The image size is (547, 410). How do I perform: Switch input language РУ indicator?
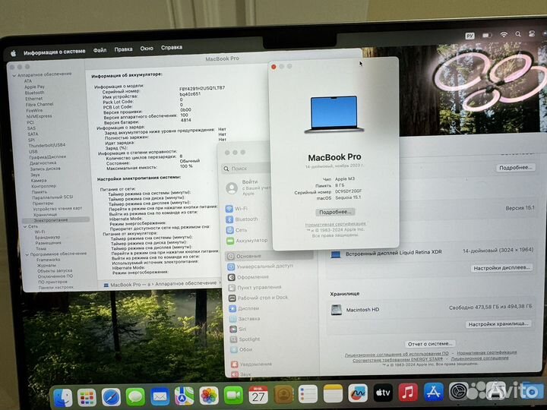[x=470, y=36]
